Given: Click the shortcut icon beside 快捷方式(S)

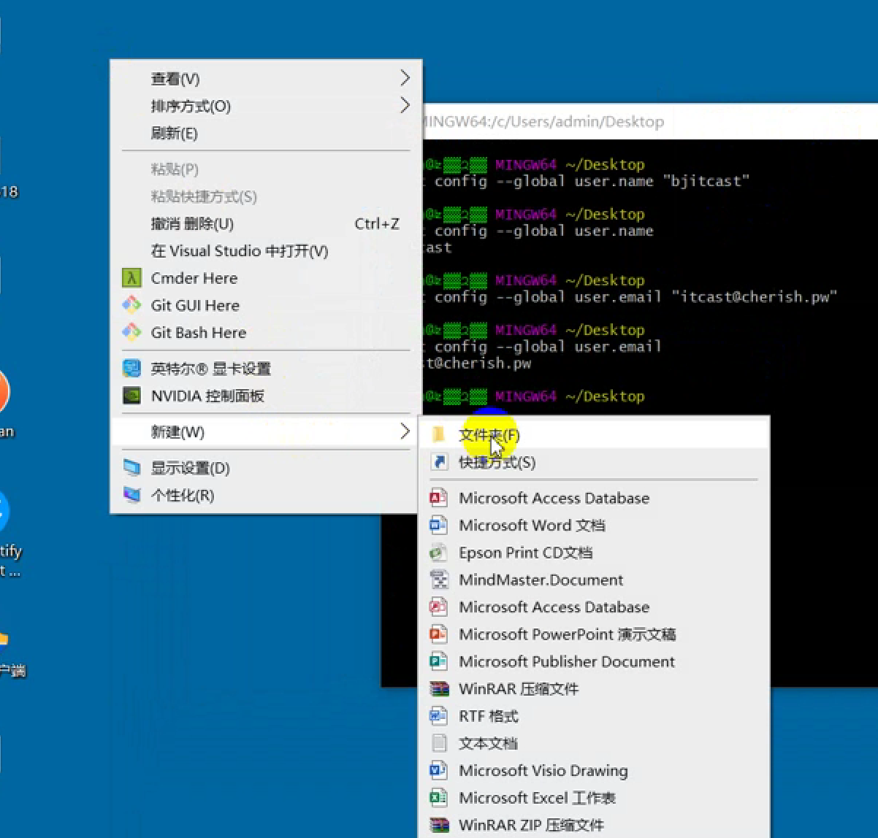Looking at the screenshot, I should click(x=439, y=462).
